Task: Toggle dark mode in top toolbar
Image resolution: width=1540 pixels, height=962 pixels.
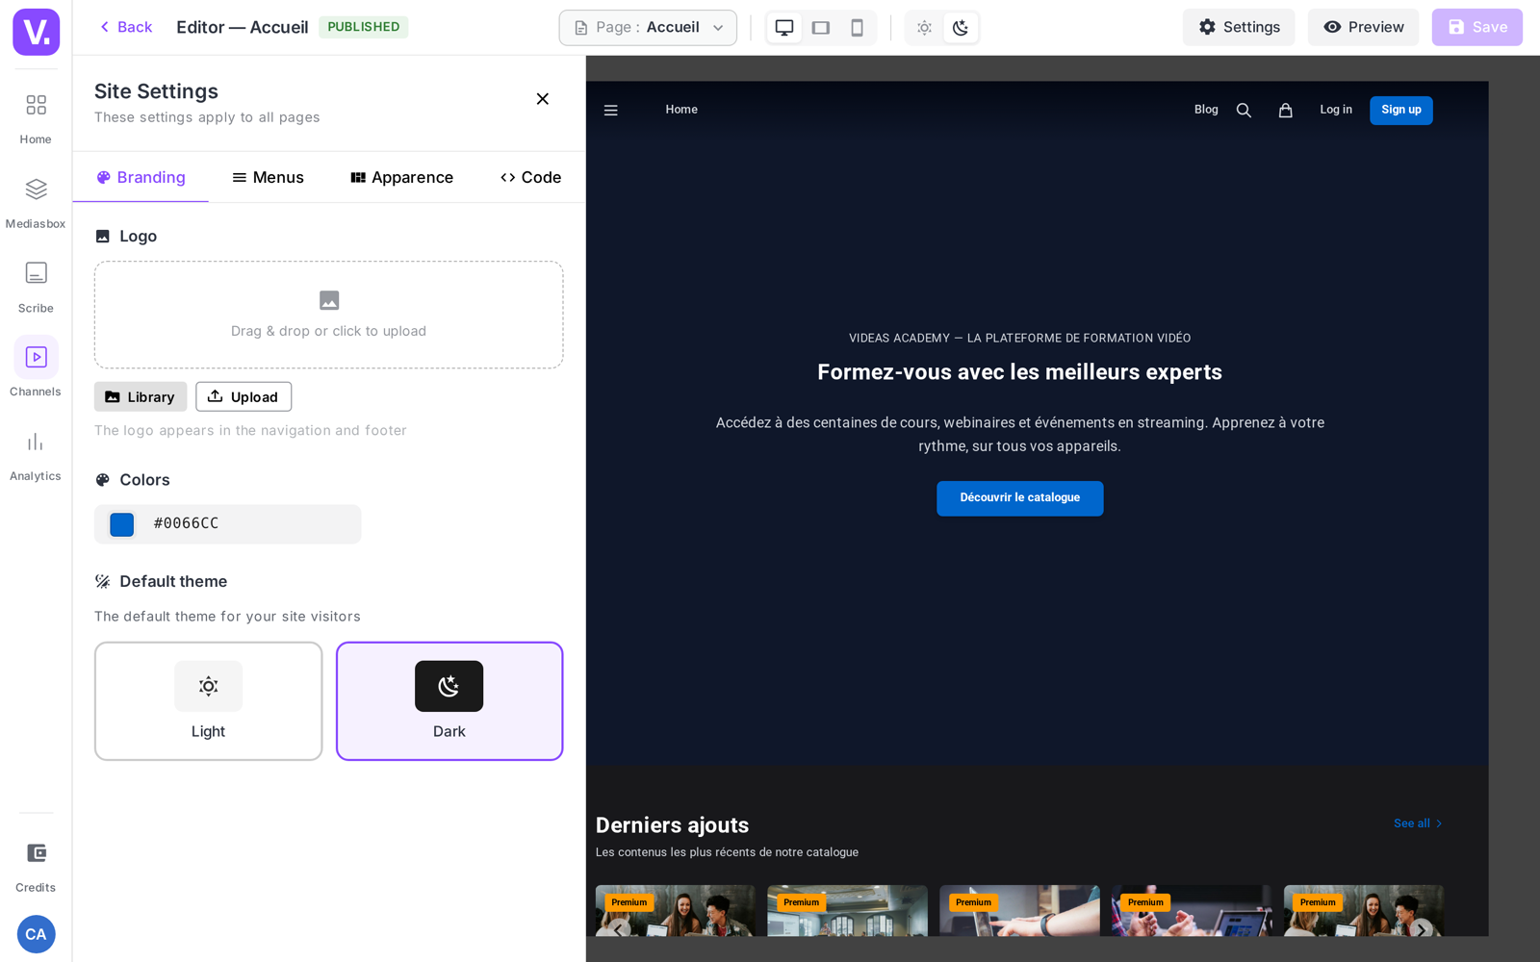Action: click(961, 28)
